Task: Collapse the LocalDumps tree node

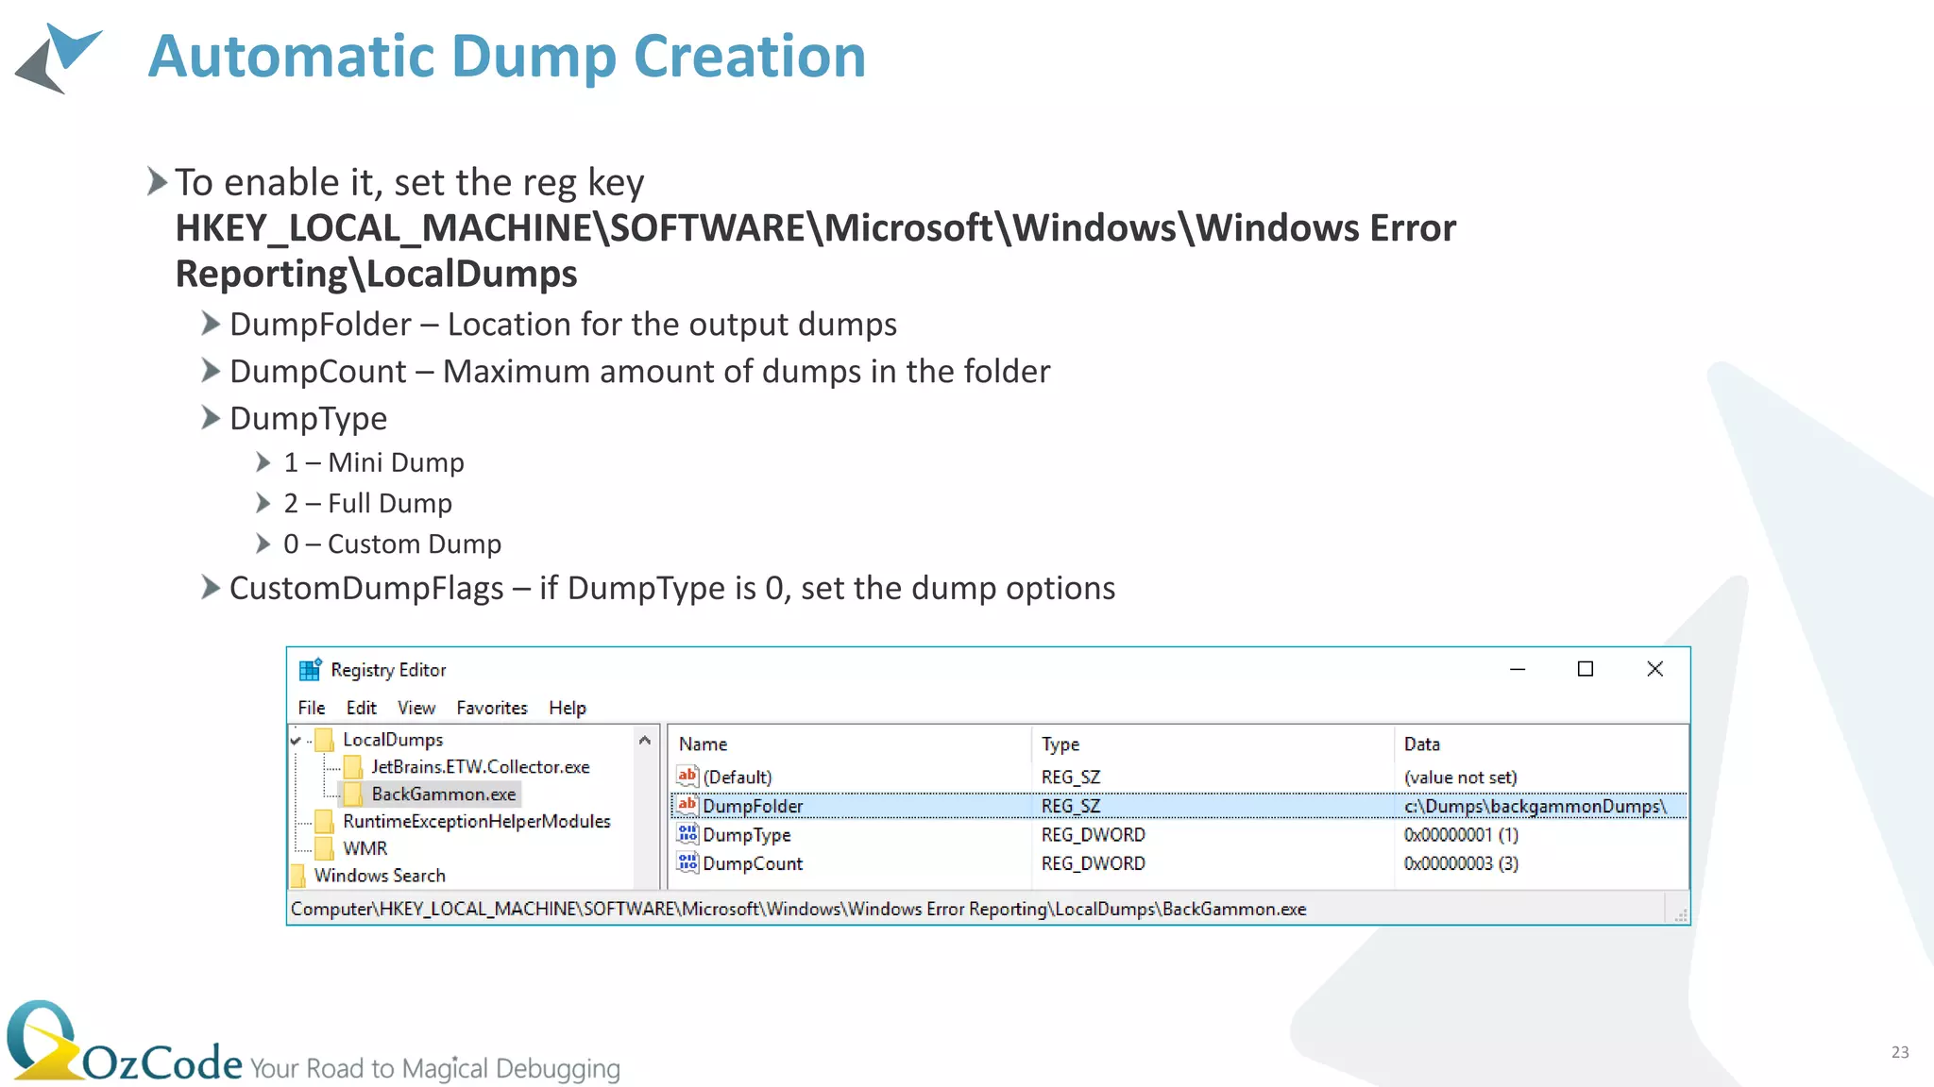Action: [296, 741]
